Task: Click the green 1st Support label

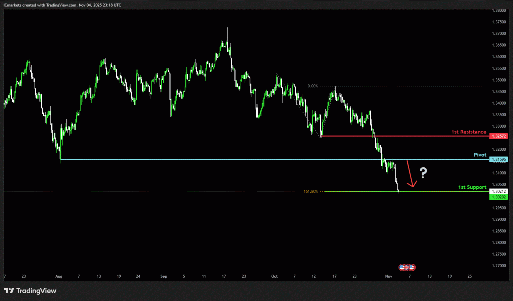Action: [472, 187]
